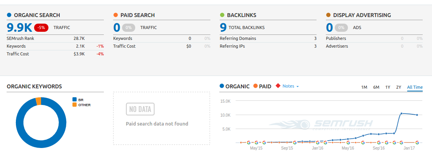This screenshot has height=160, width=432.
Task: Click the last organic data point in Jan'17
Action: click(x=417, y=115)
